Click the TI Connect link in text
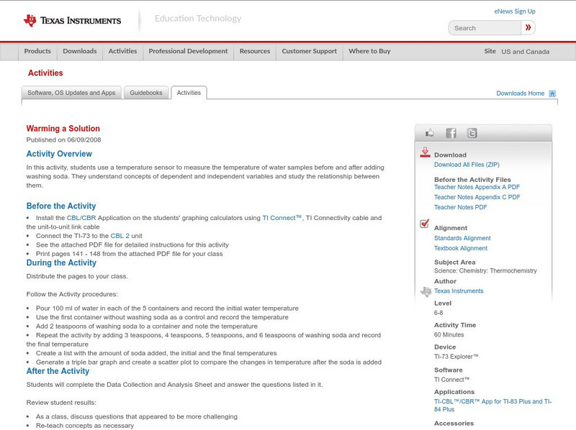576x430 pixels. 282,218
